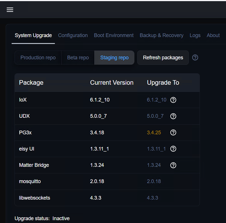Click eisy UI upgrade version 1.3.11_1
The width and height of the screenshot is (226, 223).
(x=156, y=149)
